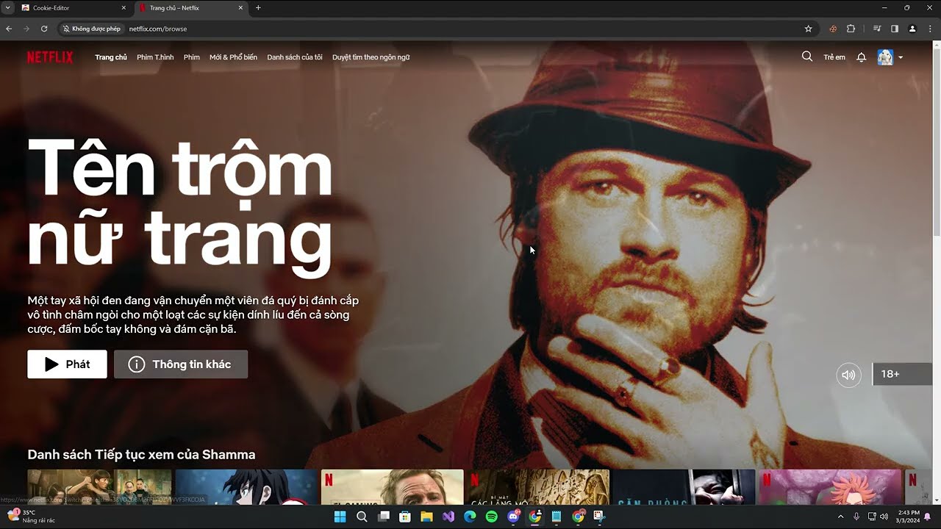Reload the Netflix page
The width and height of the screenshot is (941, 529).
click(44, 29)
